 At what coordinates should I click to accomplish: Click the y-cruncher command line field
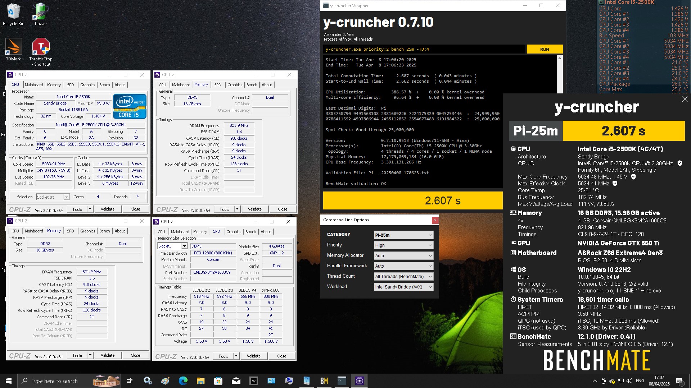(x=424, y=49)
